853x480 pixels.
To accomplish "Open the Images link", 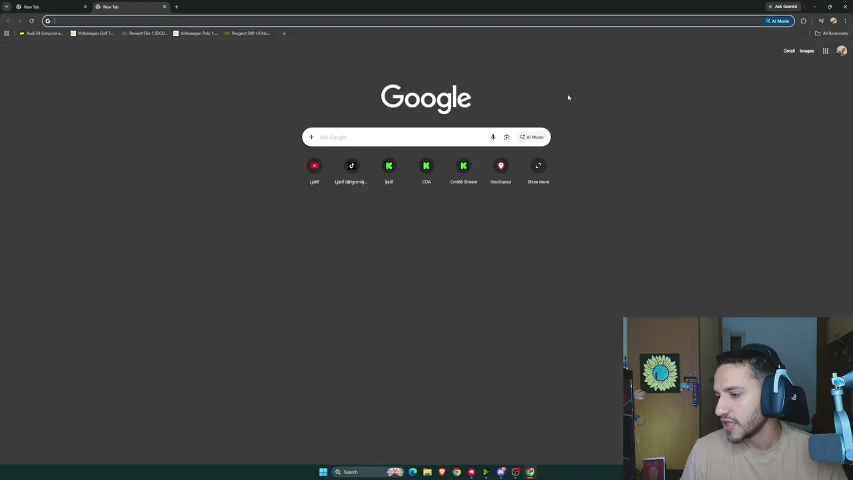I will pos(806,51).
